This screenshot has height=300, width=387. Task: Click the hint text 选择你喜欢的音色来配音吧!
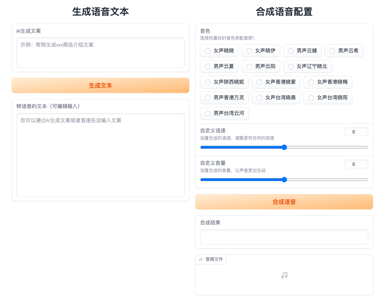(227, 38)
